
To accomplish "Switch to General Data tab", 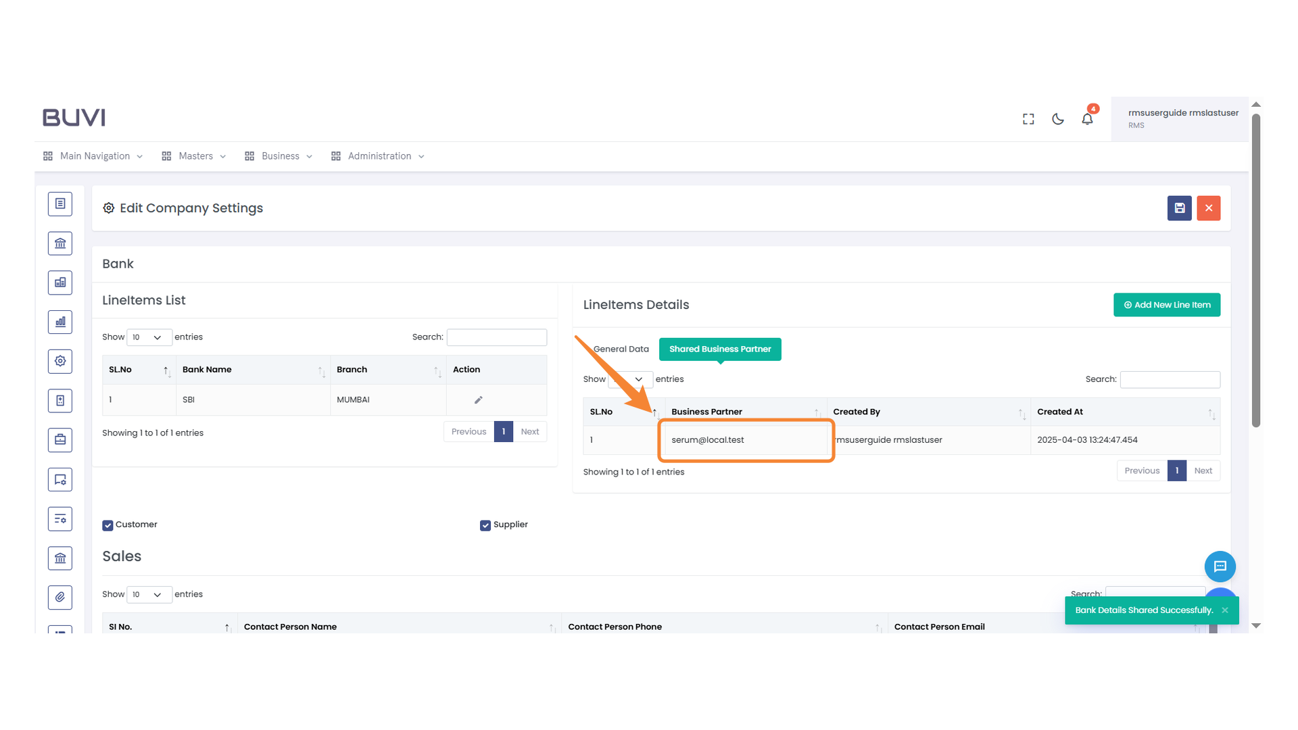I will (x=621, y=349).
